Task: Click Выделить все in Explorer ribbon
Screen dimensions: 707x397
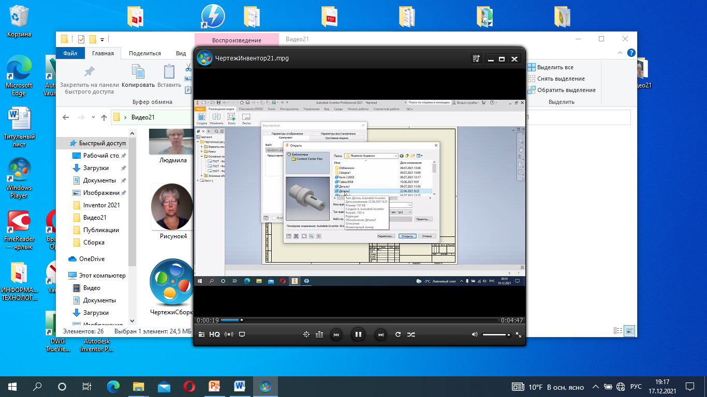Action: click(x=550, y=67)
